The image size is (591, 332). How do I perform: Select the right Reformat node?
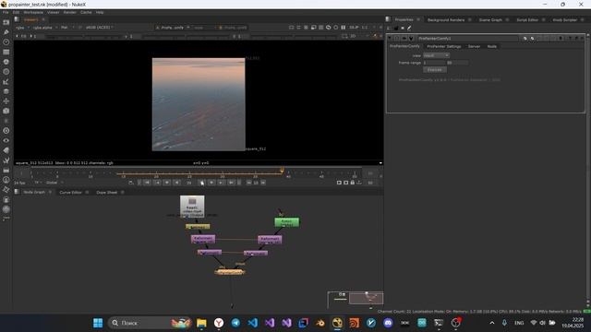coord(270,240)
